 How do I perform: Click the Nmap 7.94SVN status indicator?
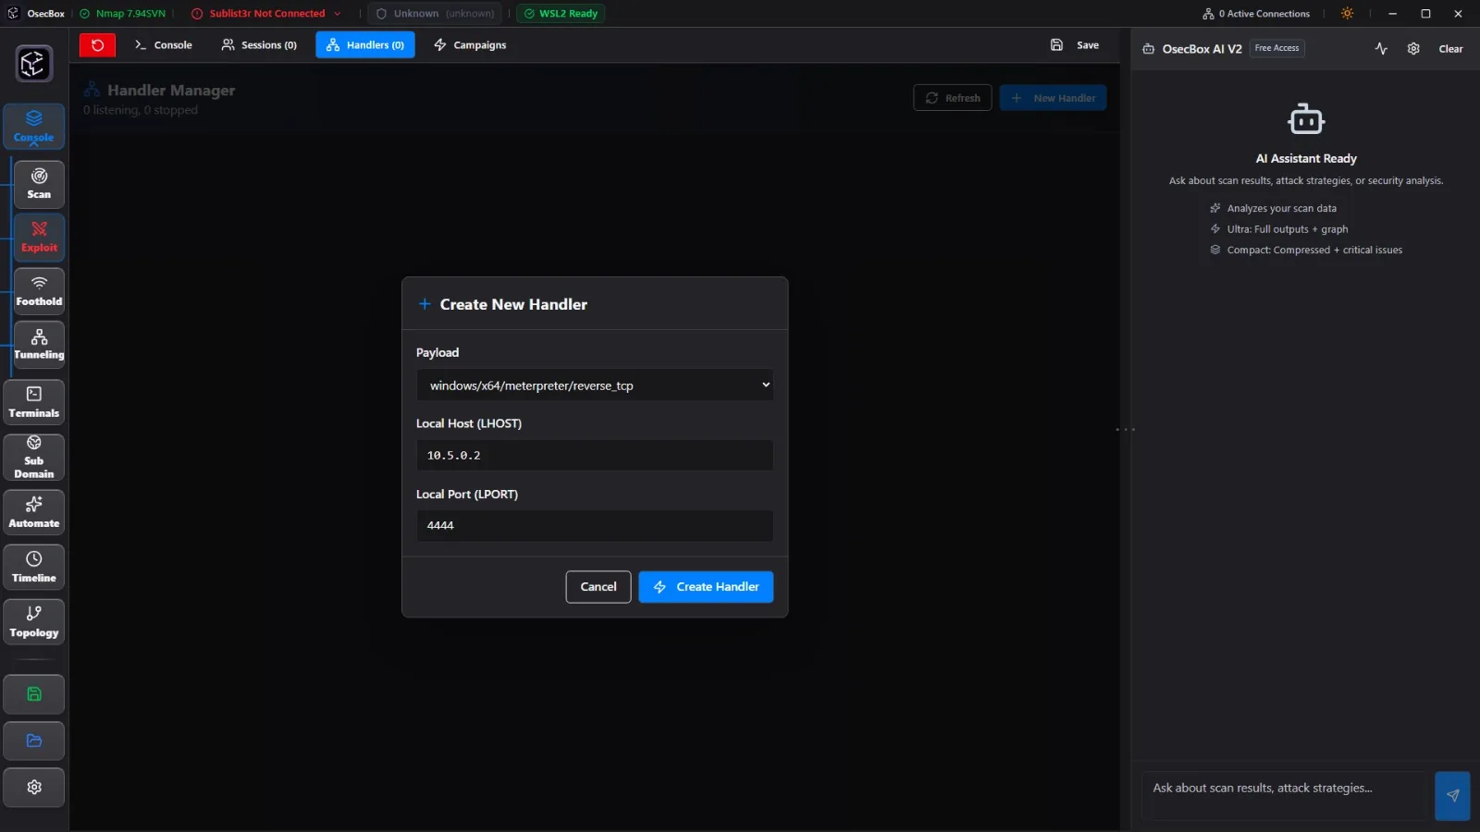pos(122,14)
